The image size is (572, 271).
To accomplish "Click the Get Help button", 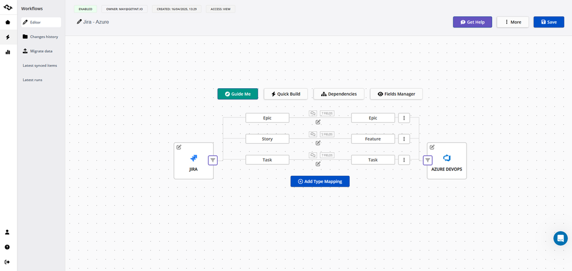I will pyautogui.click(x=472, y=22).
